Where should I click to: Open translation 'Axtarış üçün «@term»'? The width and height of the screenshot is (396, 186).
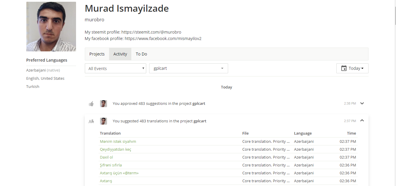(x=119, y=173)
